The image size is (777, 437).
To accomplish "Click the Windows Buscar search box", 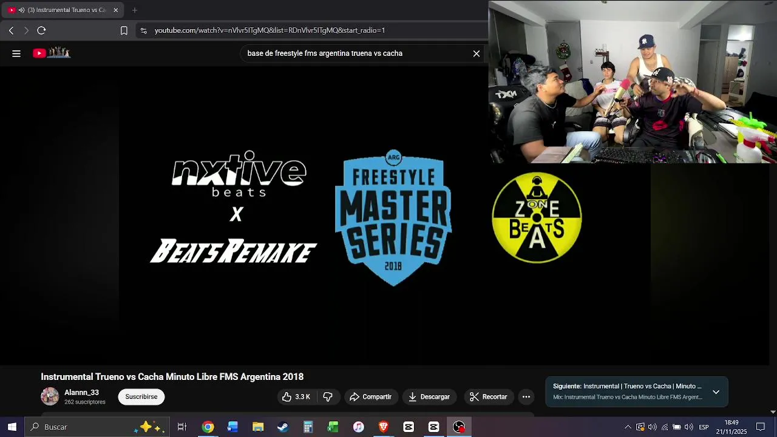I will tap(97, 427).
